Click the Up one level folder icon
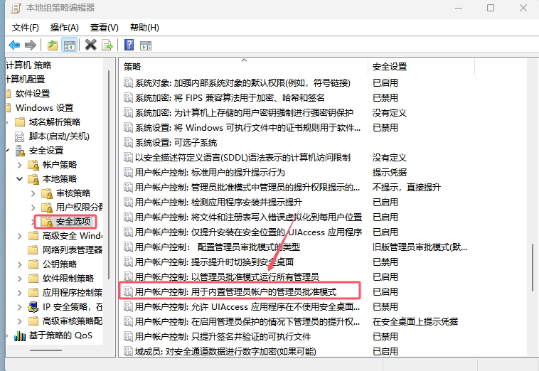The height and width of the screenshot is (371, 539). 53,45
